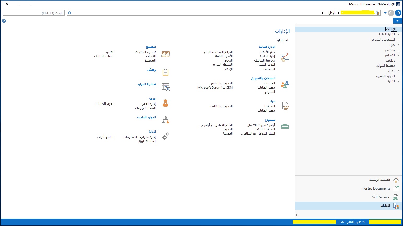Click the refresh icon in address bar

[x=69, y=13]
